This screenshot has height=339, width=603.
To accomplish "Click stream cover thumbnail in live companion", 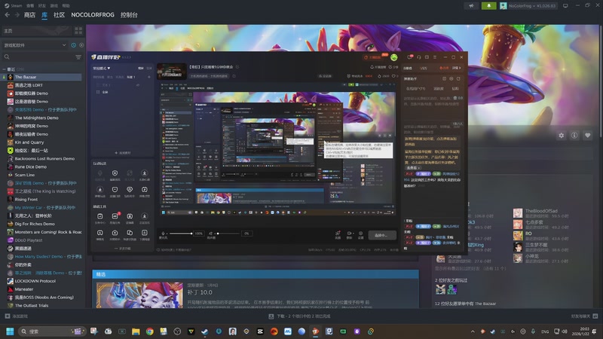I will pyautogui.click(x=172, y=72).
